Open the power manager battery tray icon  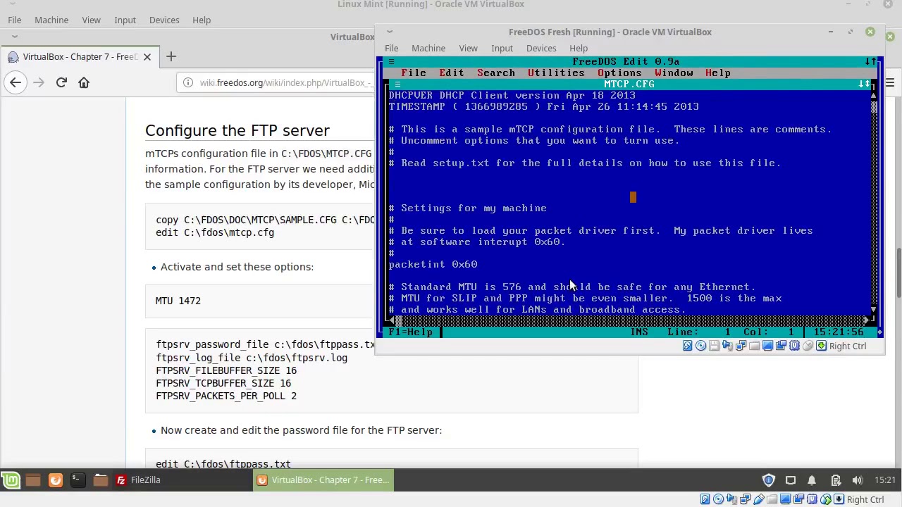tap(835, 480)
